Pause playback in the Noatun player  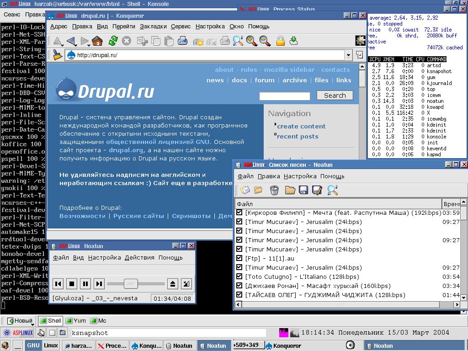pos(85,284)
